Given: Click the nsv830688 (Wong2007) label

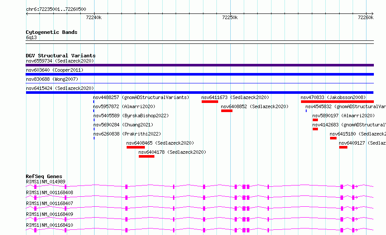Looking at the screenshot, I should coord(52,79).
